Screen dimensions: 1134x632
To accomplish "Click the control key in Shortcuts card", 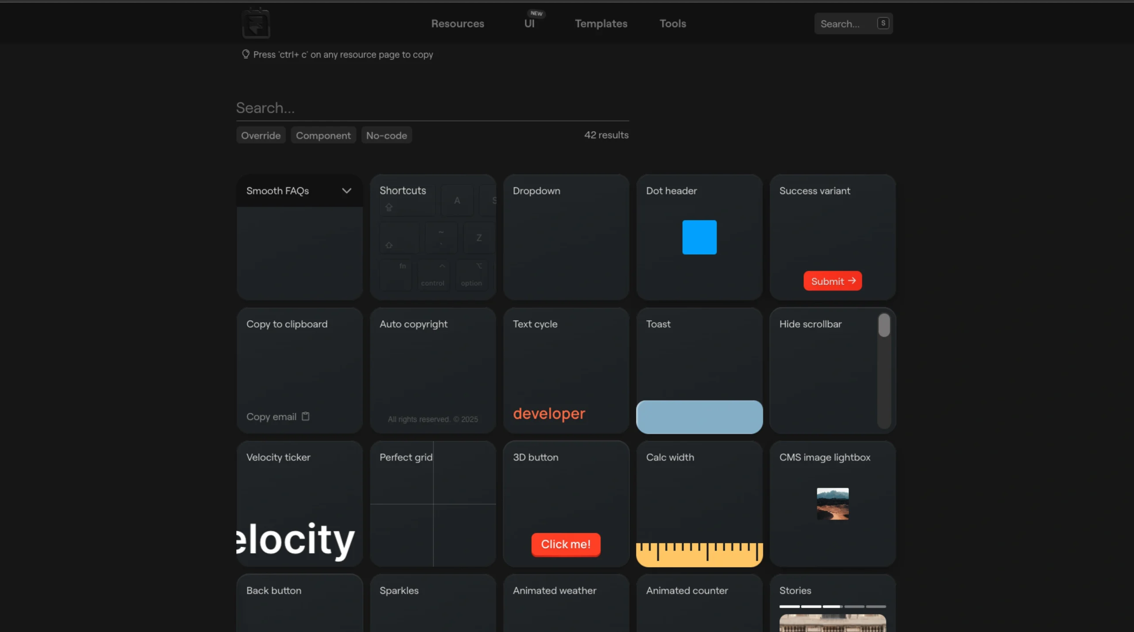I will (x=433, y=276).
